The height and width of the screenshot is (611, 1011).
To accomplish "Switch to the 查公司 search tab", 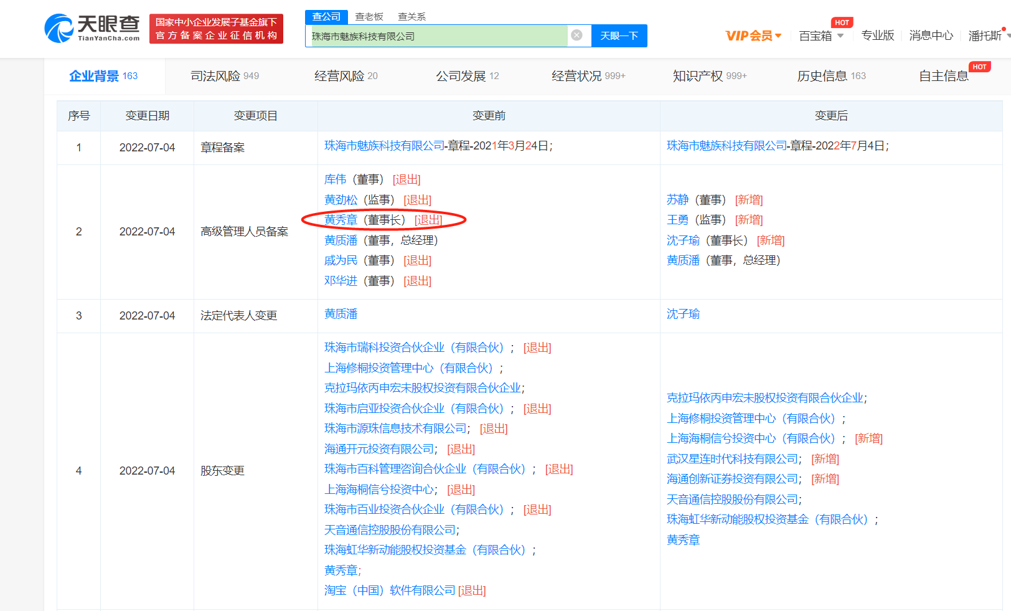I will click(326, 17).
